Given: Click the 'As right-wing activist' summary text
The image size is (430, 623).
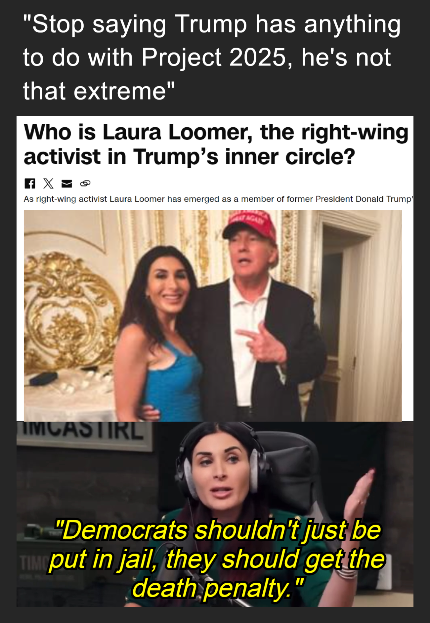Looking at the screenshot, I should (x=218, y=199).
